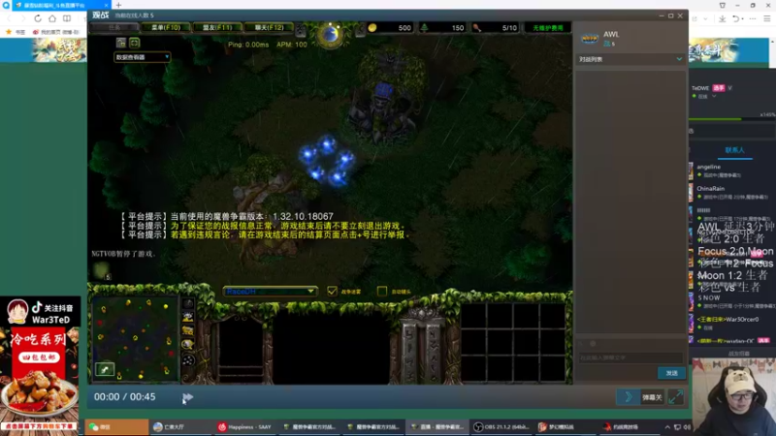776x436 pixels.
Task: Select contact War3Orcer0 in the list
Action: tap(731, 323)
